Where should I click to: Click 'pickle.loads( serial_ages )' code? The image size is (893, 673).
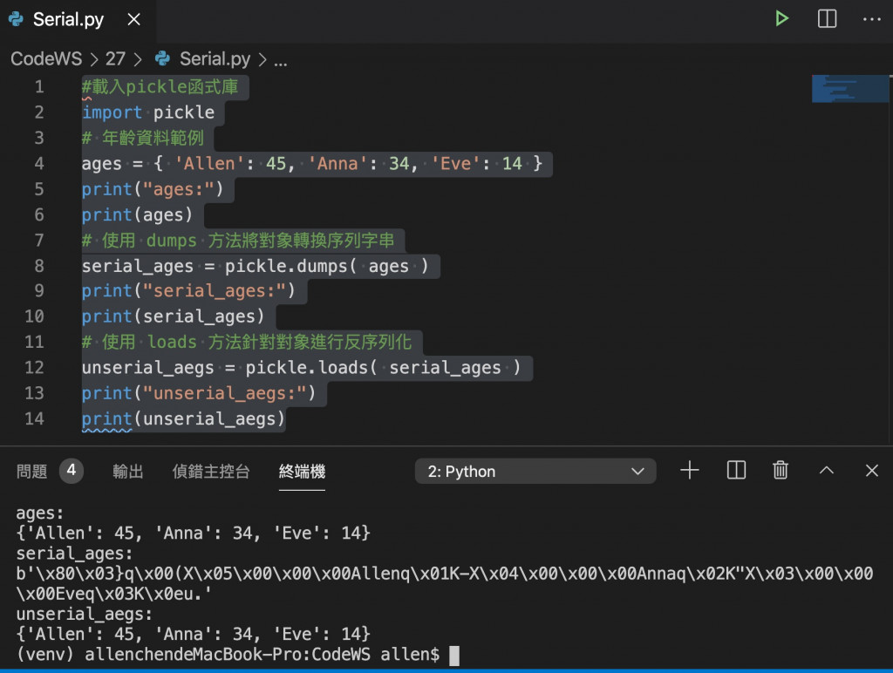(x=383, y=368)
